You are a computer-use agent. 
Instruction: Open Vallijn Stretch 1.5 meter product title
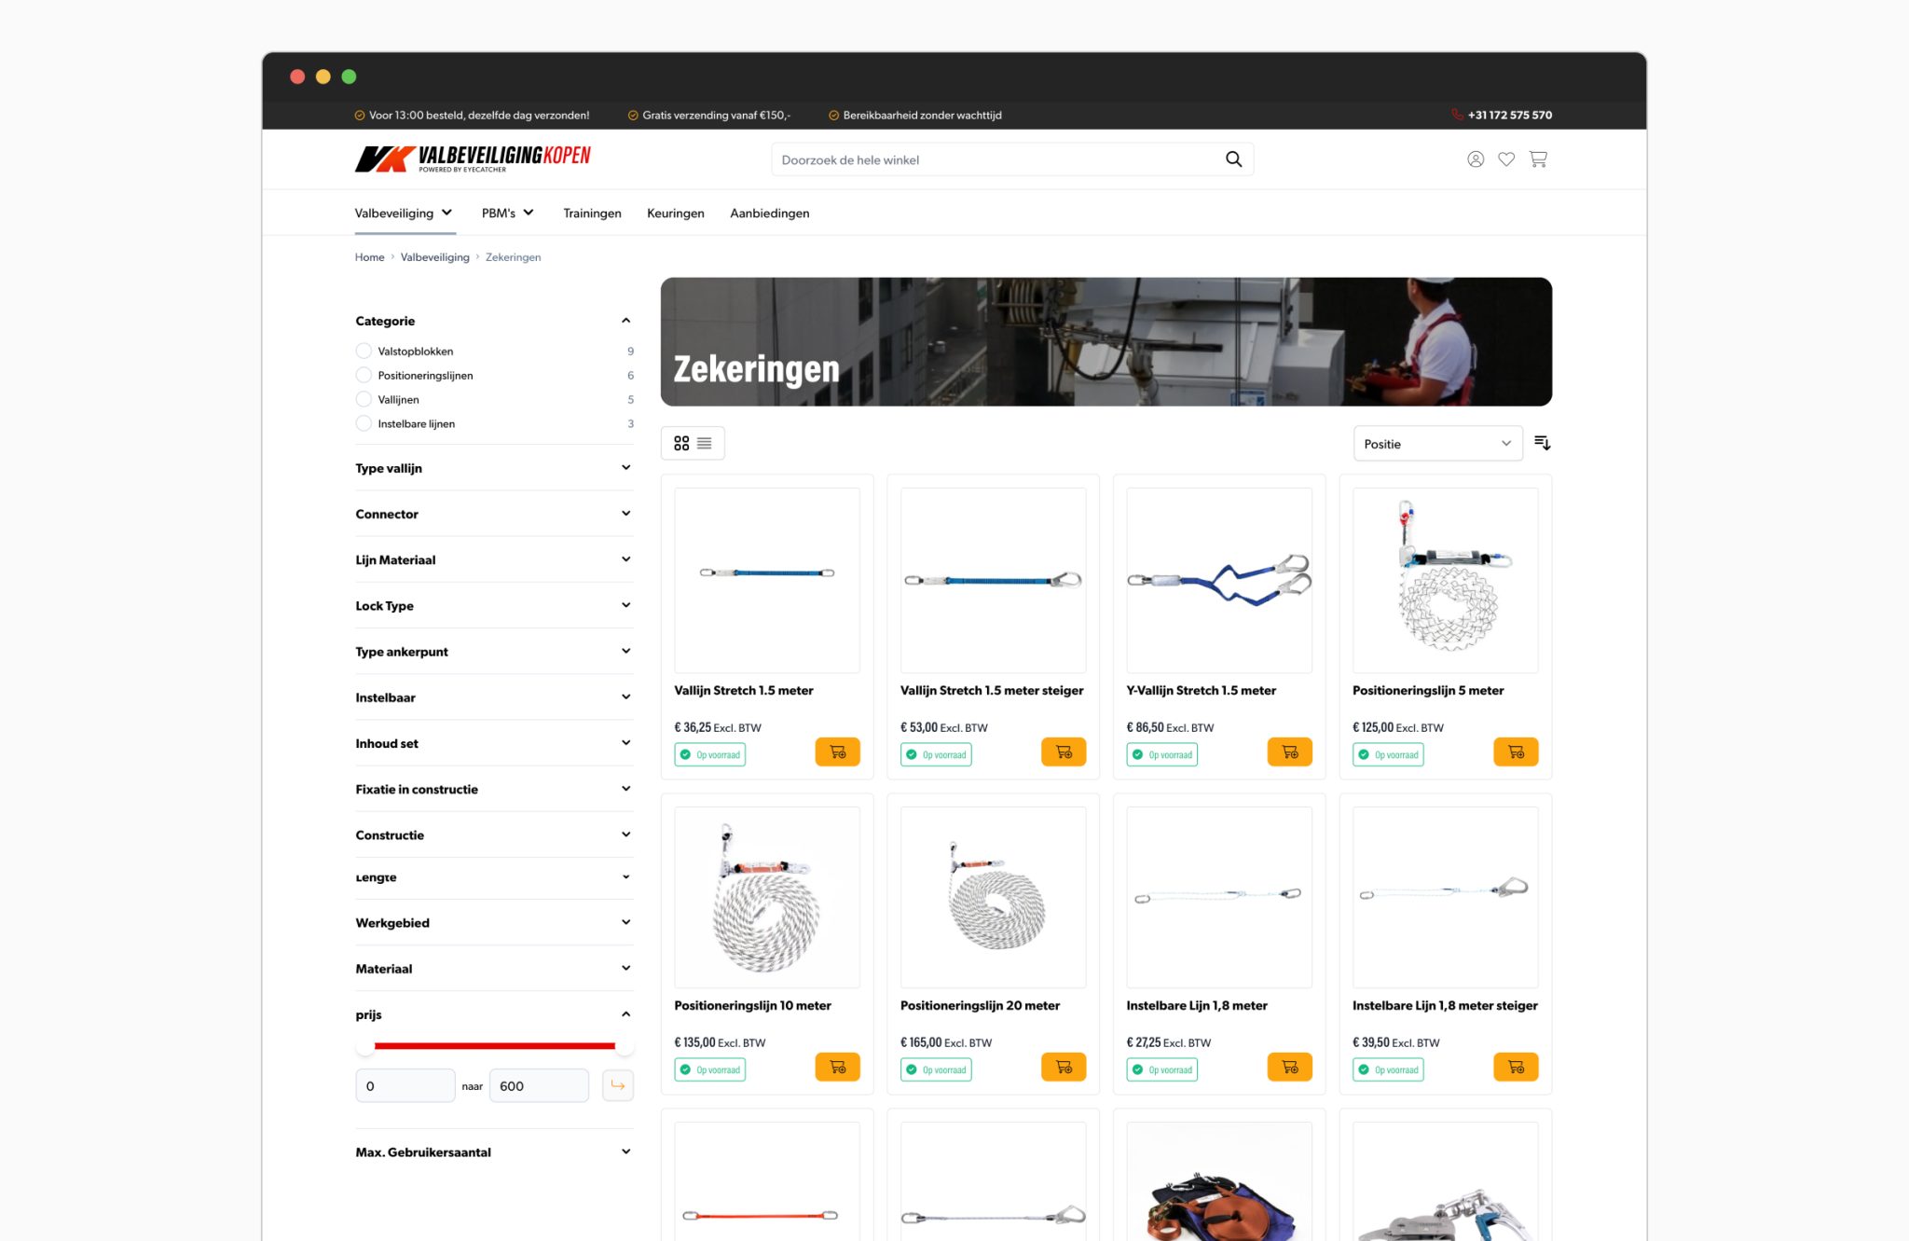click(744, 691)
